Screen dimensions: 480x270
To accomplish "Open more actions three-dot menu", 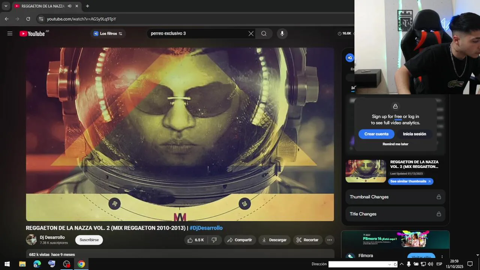I will (x=330, y=240).
